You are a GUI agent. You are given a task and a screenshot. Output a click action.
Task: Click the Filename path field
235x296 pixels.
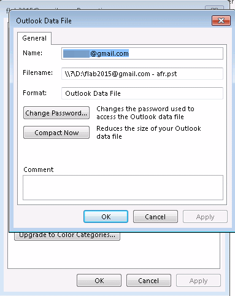click(x=142, y=74)
